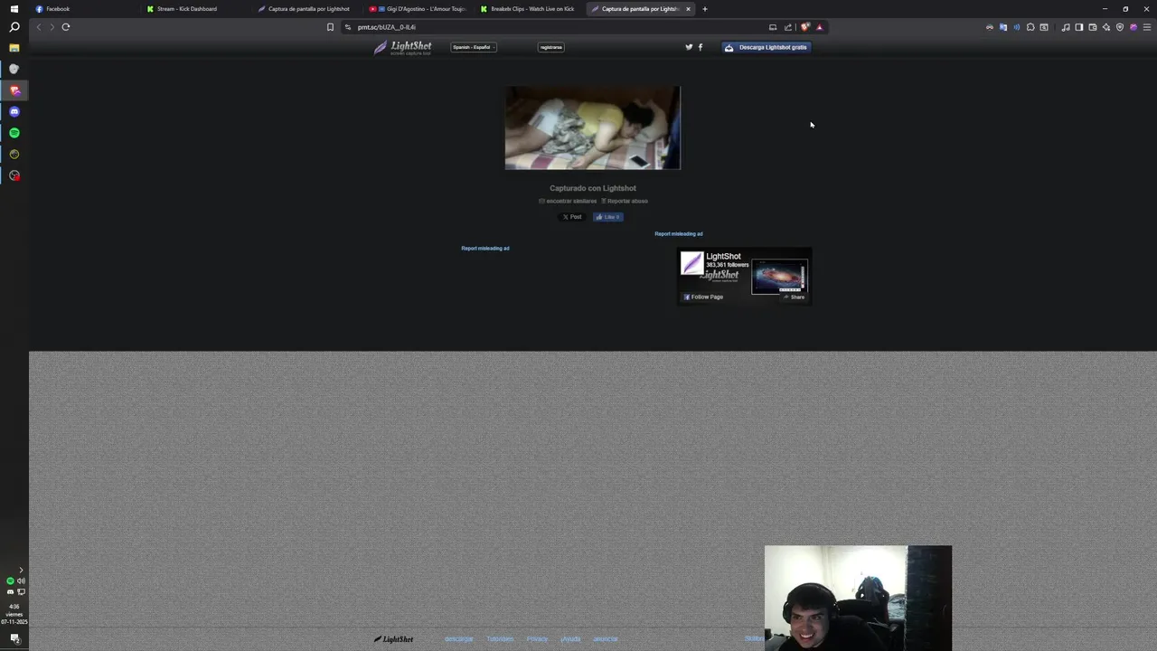
Task: Click footer Privacy link
Action: [537, 638]
